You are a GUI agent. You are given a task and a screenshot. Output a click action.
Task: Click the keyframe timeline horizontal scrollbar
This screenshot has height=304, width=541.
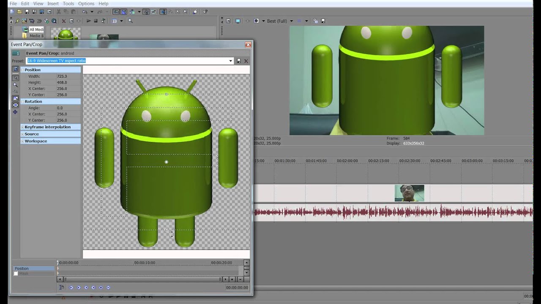[x=142, y=279]
